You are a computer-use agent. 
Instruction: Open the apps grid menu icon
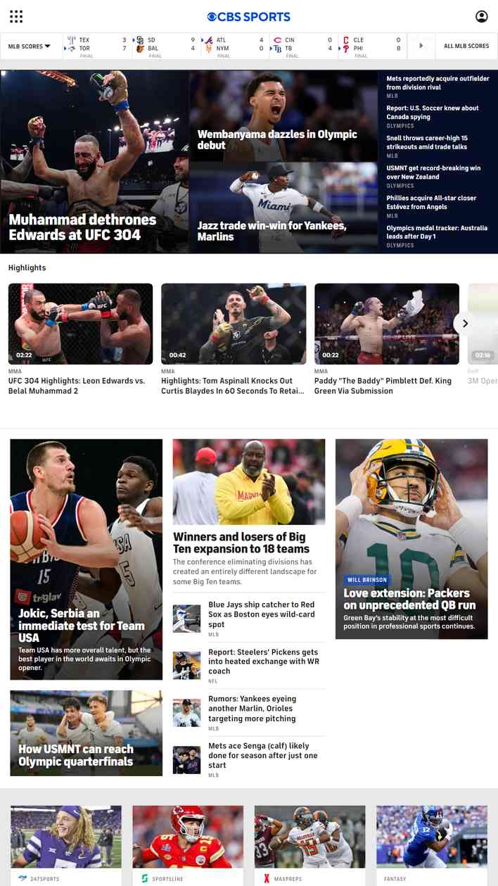[x=16, y=16]
